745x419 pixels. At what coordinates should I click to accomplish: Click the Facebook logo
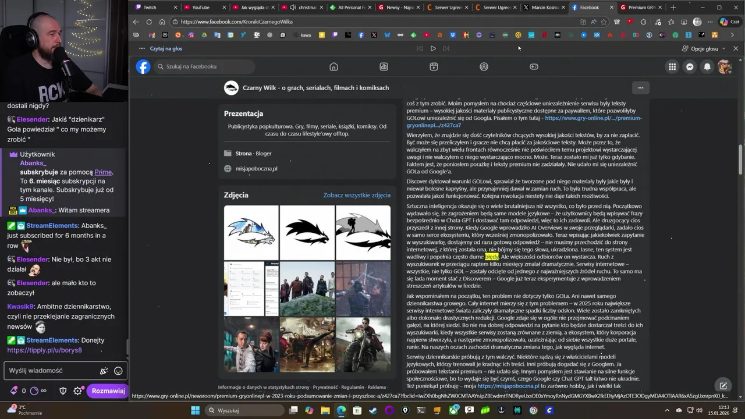pos(143,66)
